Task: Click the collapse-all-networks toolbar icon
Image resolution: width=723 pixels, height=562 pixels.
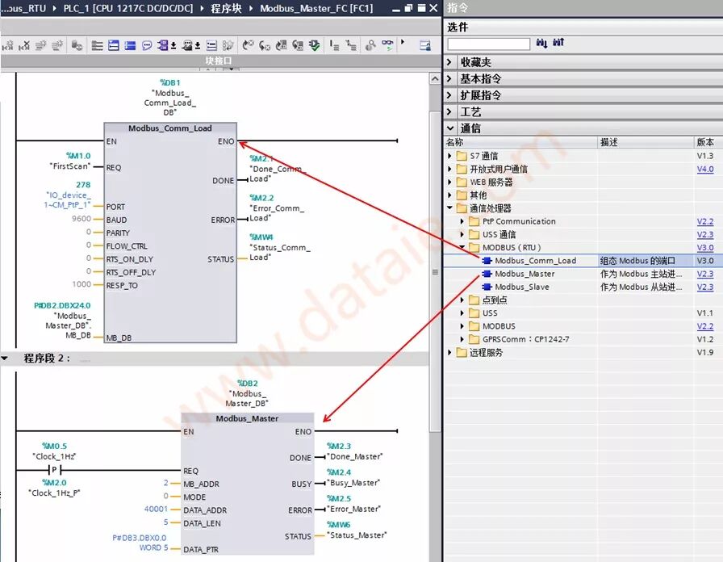Action: (192, 47)
